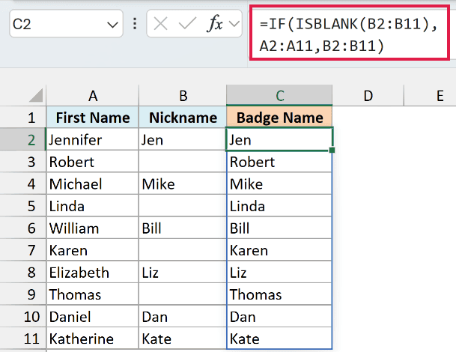
Task: Select cell containing 'Jennifer'
Action: (93, 139)
